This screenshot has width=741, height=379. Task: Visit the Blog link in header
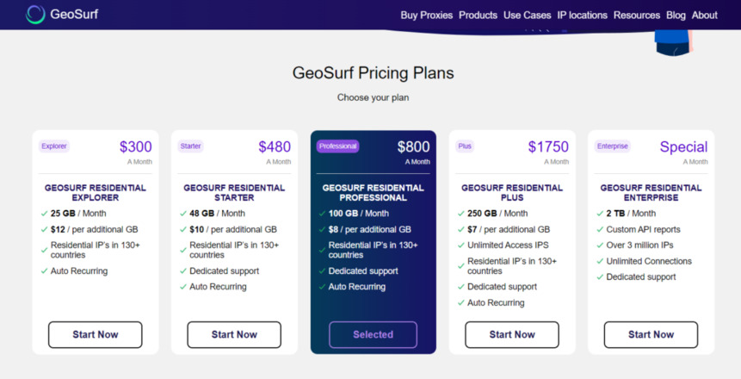click(676, 16)
